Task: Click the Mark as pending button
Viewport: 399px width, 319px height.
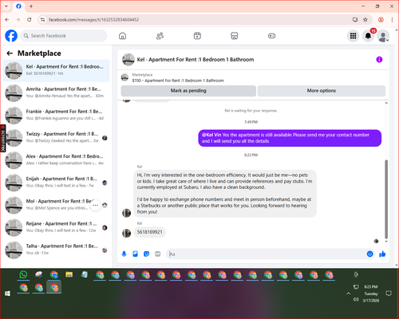Action: click(188, 91)
